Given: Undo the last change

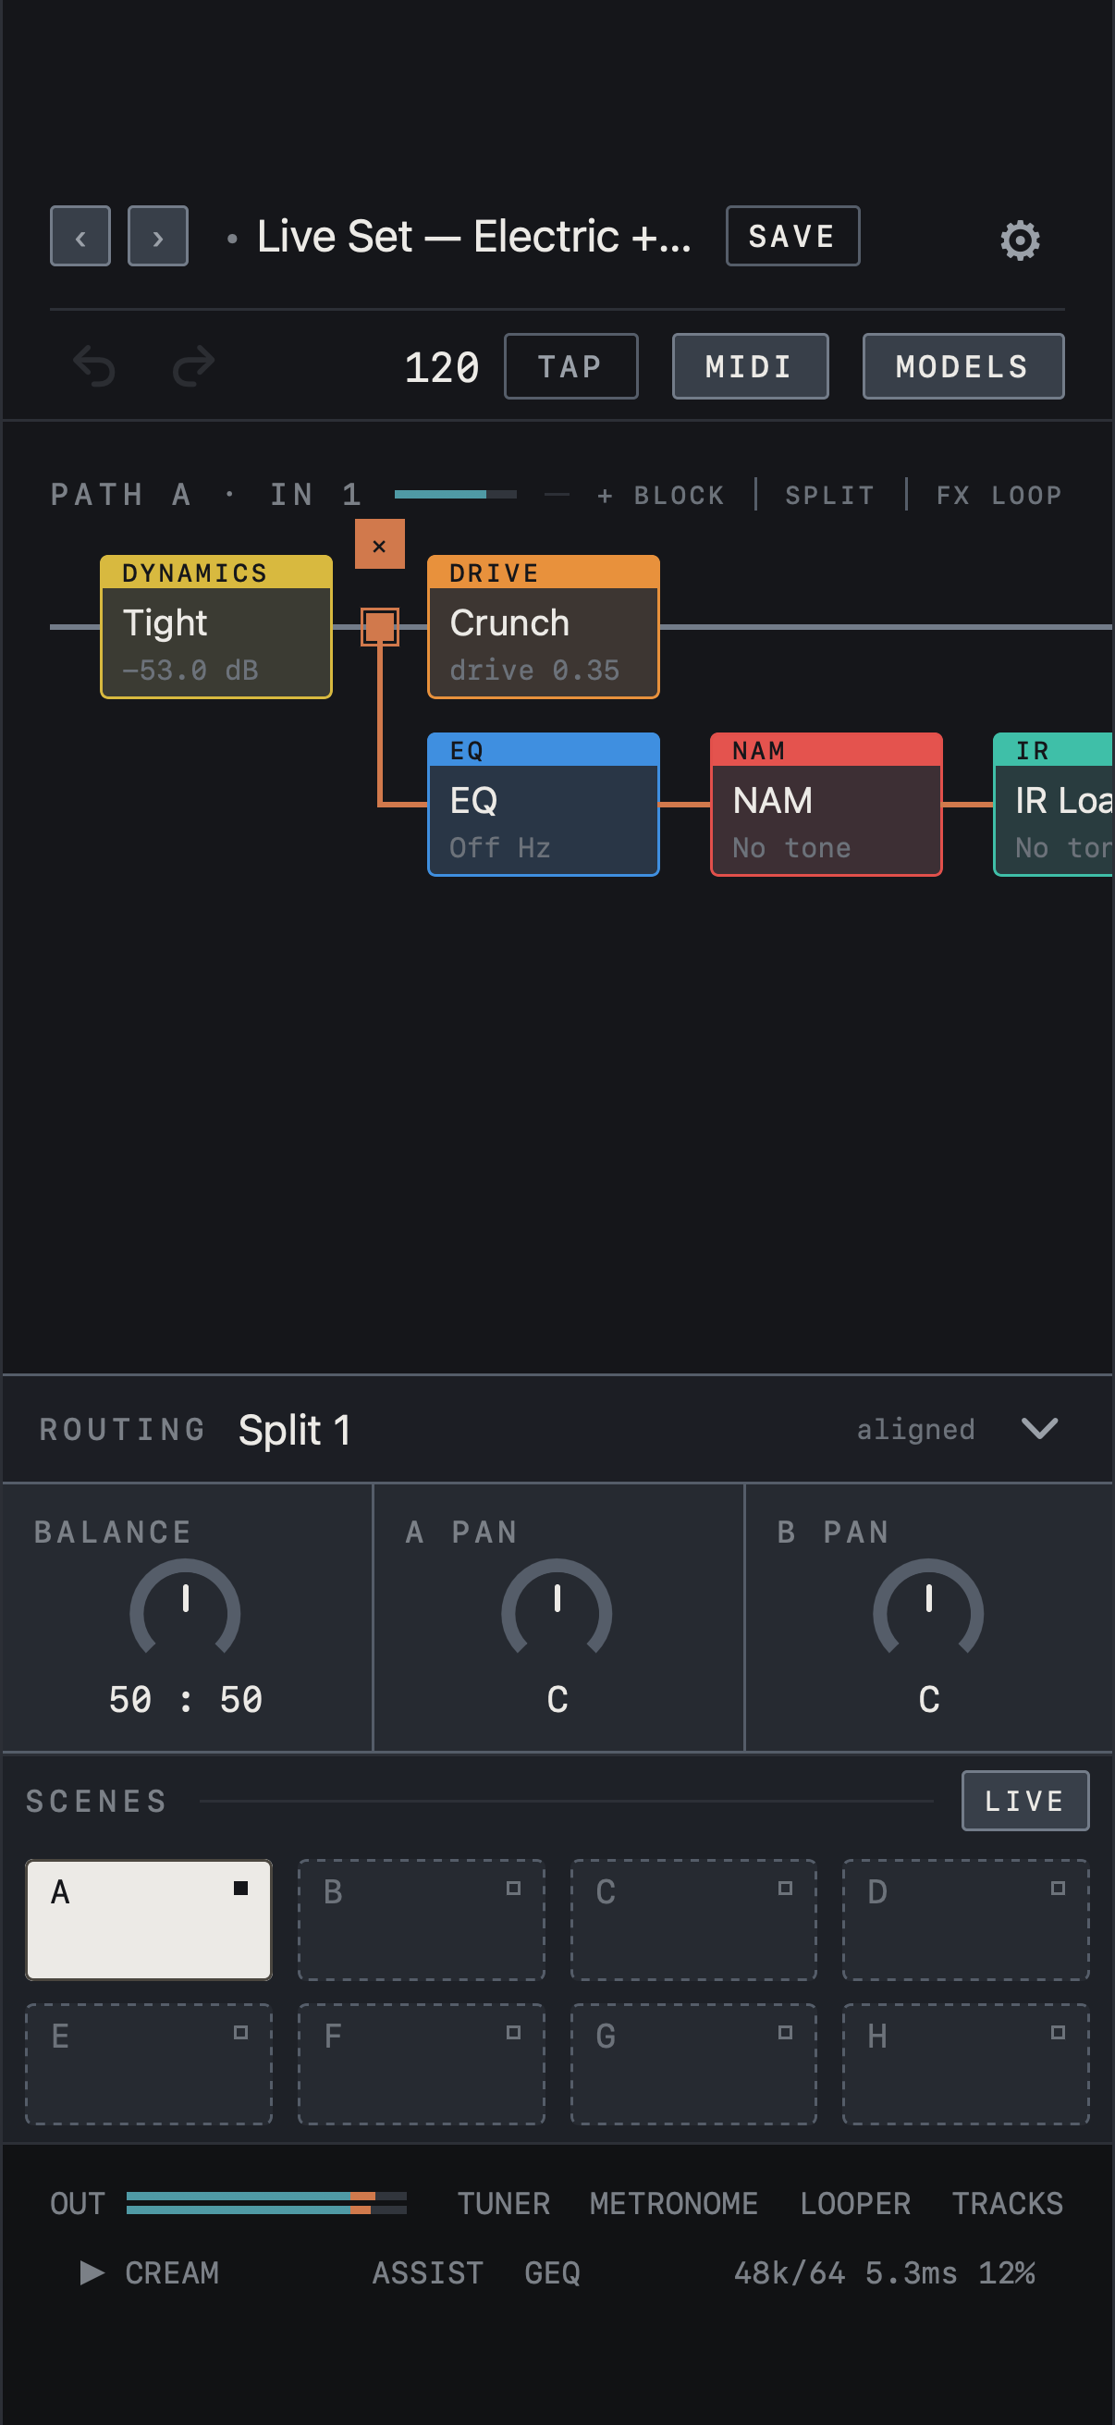Looking at the screenshot, I should (94, 366).
